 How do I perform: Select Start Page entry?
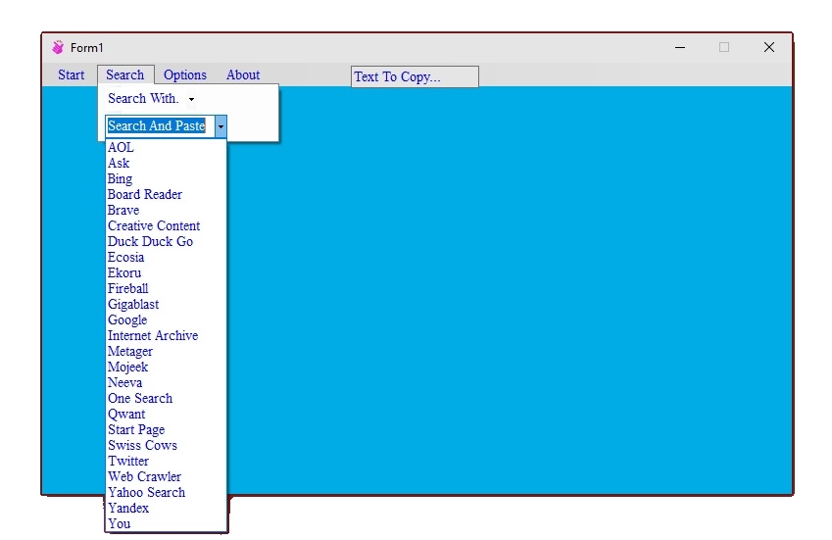tap(166, 429)
